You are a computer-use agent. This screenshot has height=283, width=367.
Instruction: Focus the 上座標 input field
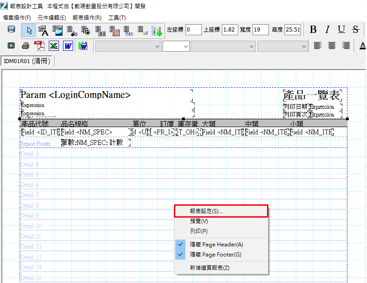pos(230,30)
